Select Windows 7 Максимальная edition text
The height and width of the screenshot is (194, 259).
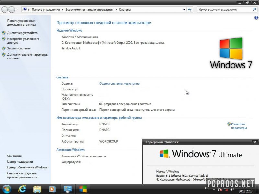coord(80,37)
